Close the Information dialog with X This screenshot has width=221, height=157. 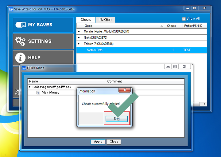pos(125,90)
